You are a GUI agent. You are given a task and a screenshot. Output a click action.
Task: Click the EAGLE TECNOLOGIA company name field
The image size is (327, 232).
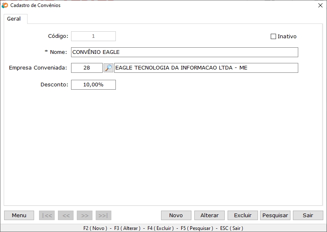tap(206, 68)
